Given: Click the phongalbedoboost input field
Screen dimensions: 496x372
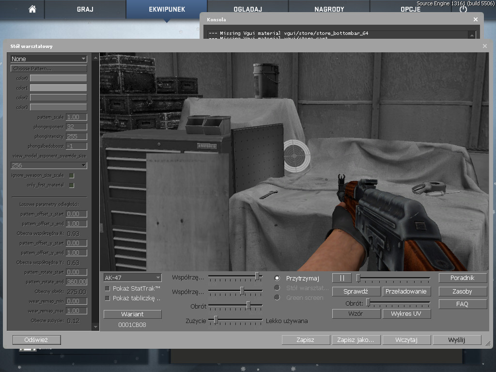Looking at the screenshot, I should pyautogui.click(x=77, y=146).
